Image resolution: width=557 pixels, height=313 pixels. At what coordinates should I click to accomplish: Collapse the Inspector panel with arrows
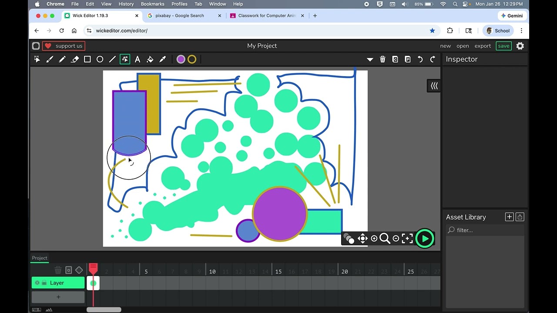(434, 86)
